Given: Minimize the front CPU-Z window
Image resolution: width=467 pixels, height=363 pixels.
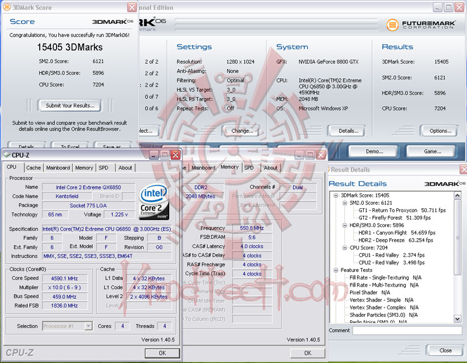Looking at the screenshot, I should pyautogui.click(x=154, y=155).
